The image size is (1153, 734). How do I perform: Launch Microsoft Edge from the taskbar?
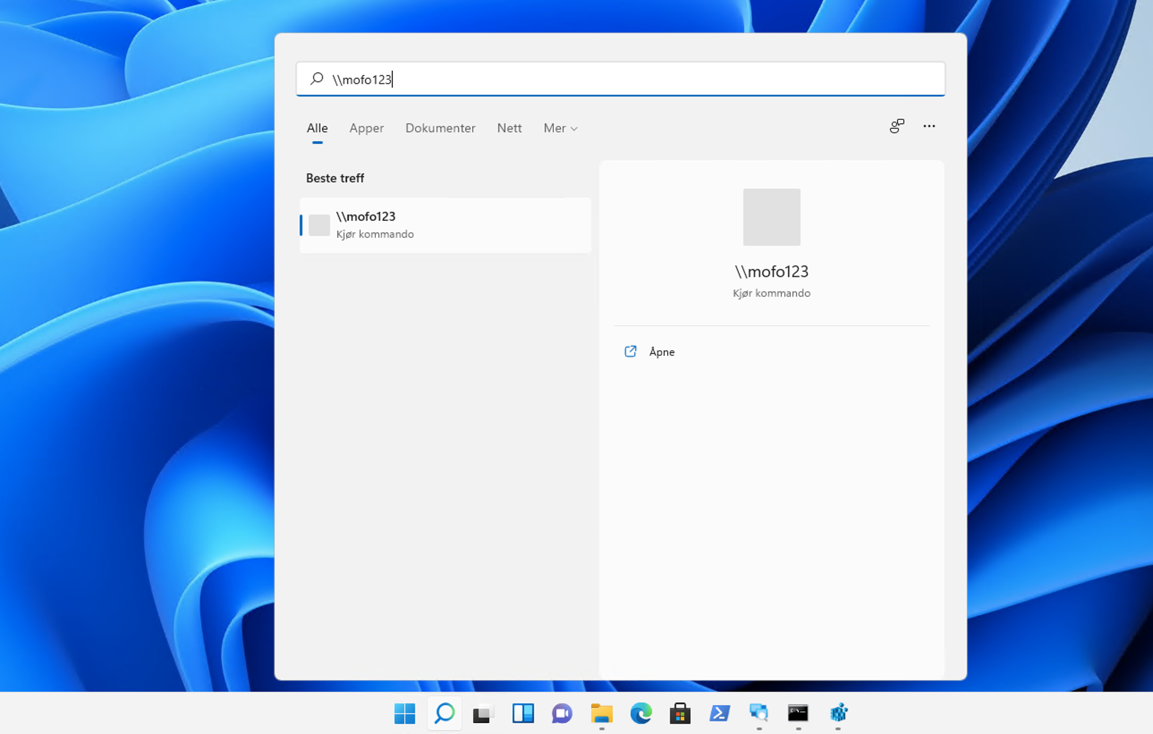point(640,713)
